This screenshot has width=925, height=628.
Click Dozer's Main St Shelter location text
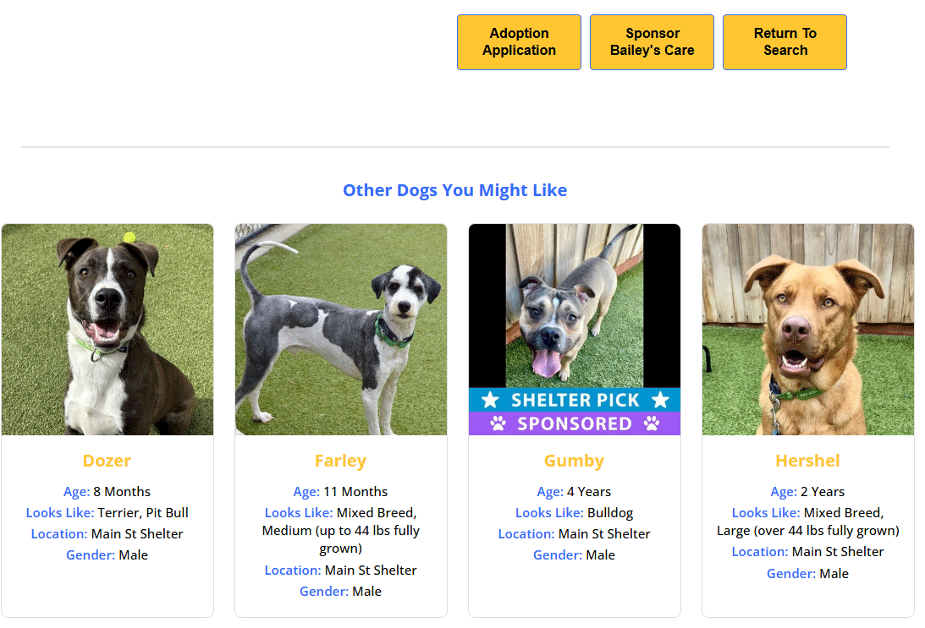click(137, 534)
